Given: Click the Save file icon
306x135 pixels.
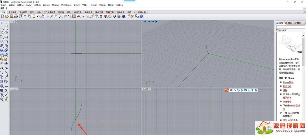Looking at the screenshot, I should [x=11, y=16].
